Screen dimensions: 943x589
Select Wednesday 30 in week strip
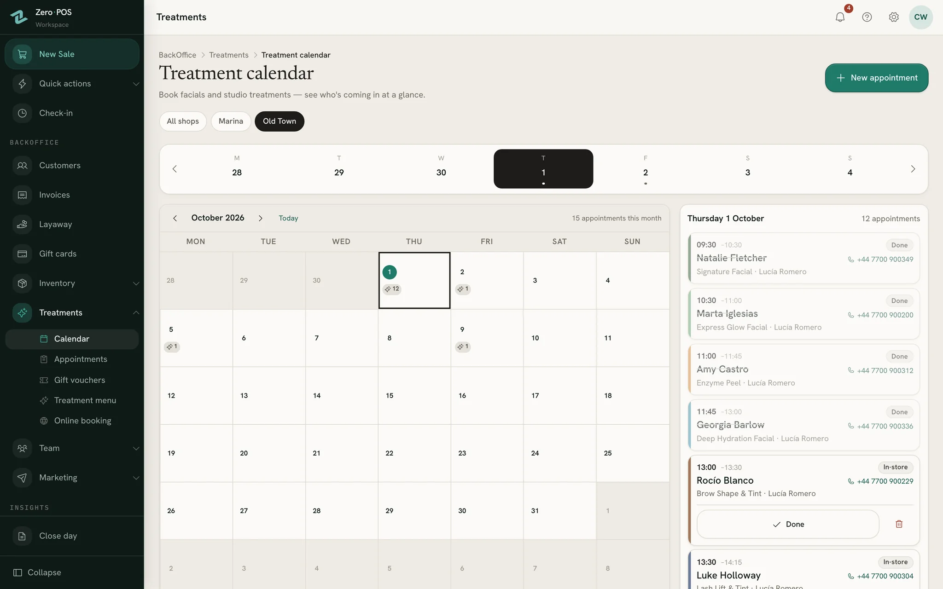pos(441,169)
